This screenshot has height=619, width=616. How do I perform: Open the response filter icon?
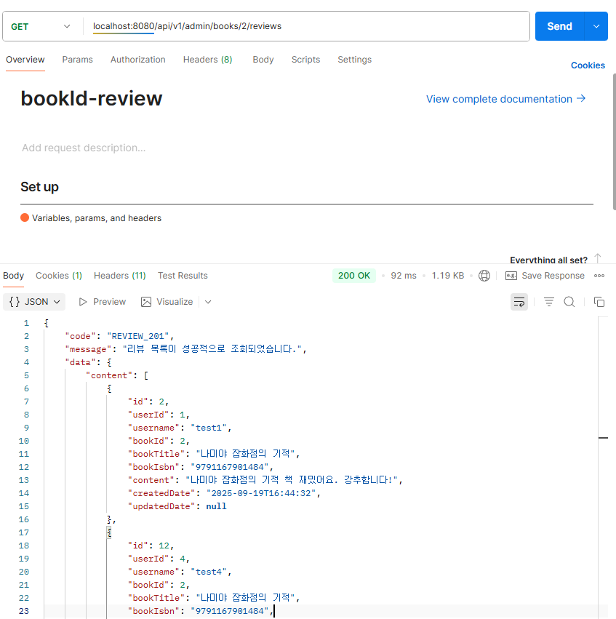click(x=549, y=302)
